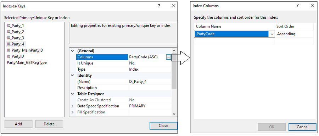Click the Indexes/Keys help question mark

tap(159, 6)
